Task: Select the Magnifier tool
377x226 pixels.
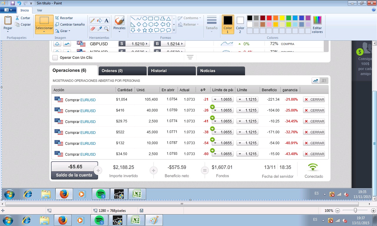Action: tap(107, 29)
